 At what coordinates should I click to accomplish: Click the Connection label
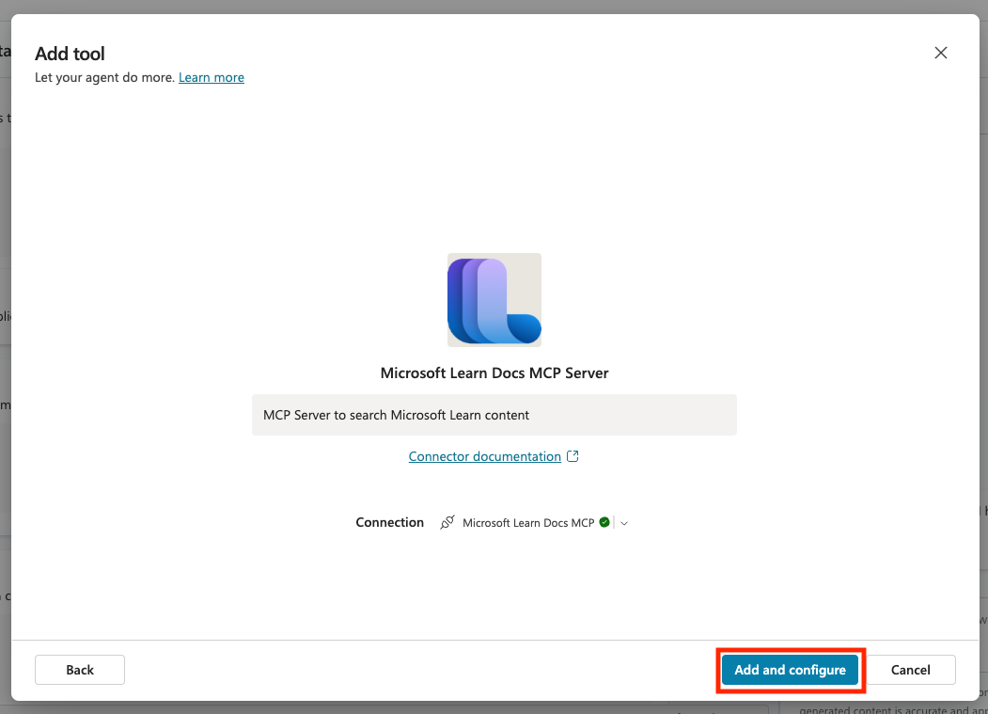pos(389,522)
